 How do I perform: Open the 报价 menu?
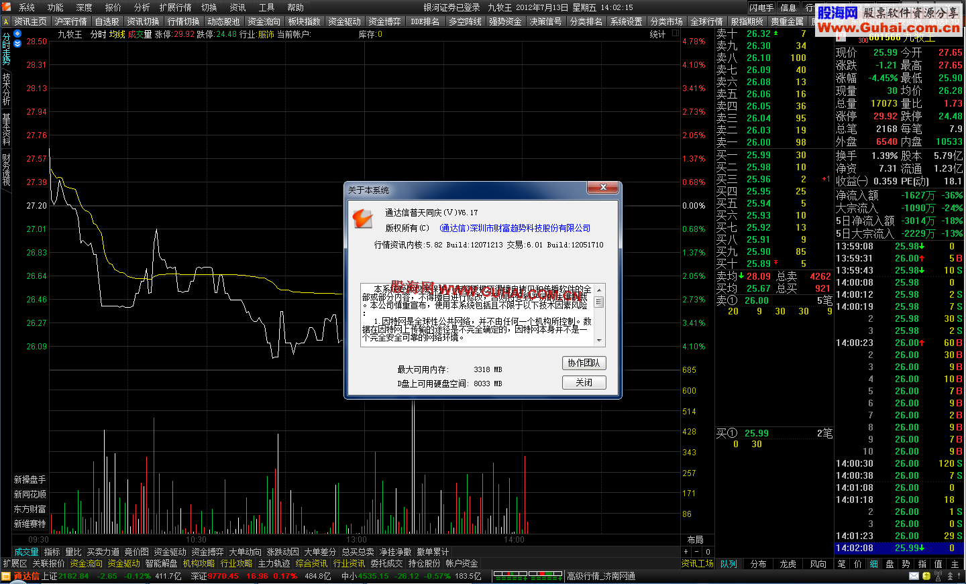coord(113,7)
